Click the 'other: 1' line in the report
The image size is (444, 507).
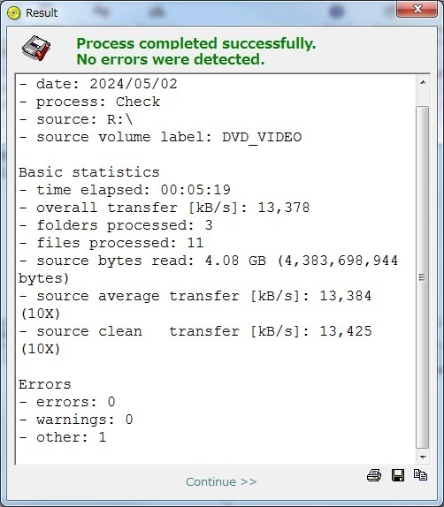pos(63,437)
